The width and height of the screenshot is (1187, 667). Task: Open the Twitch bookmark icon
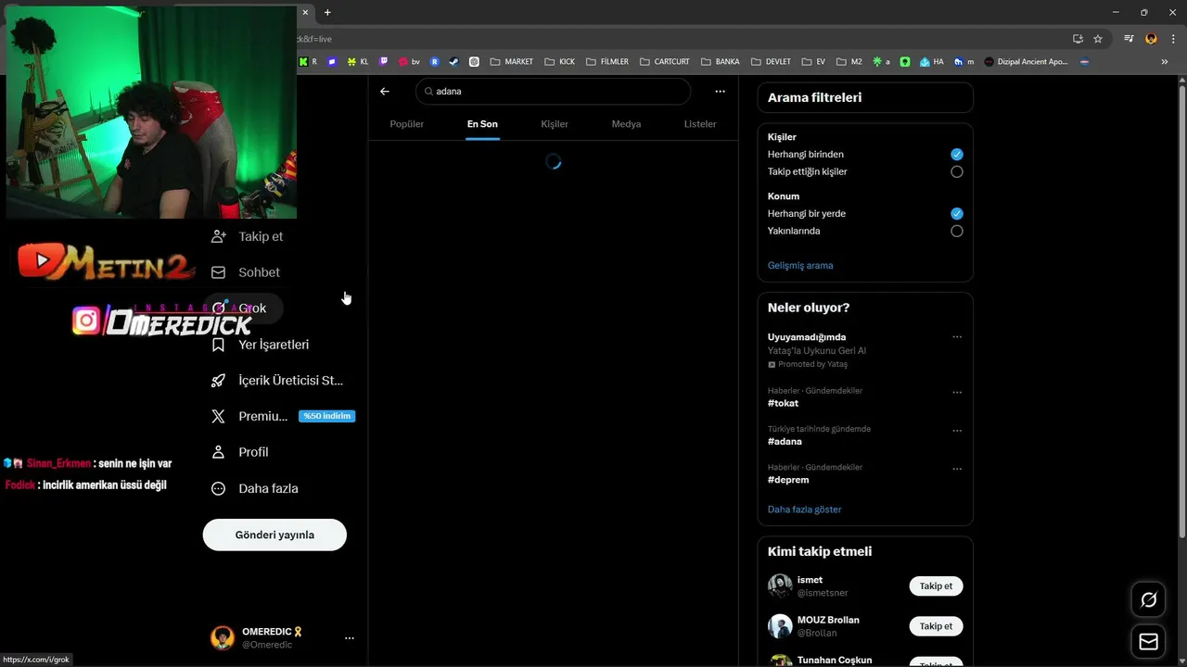click(x=384, y=62)
